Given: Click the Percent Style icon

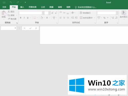Looking at the screenshot, I should (x=104, y=18).
